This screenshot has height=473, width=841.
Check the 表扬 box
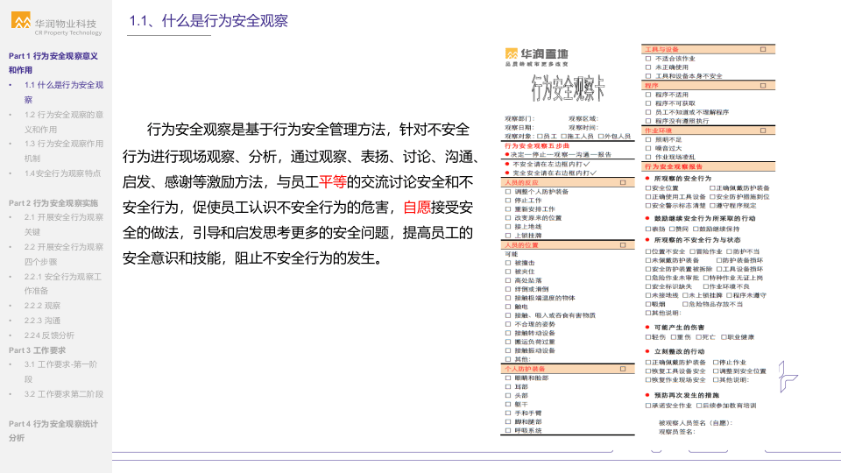click(x=648, y=229)
